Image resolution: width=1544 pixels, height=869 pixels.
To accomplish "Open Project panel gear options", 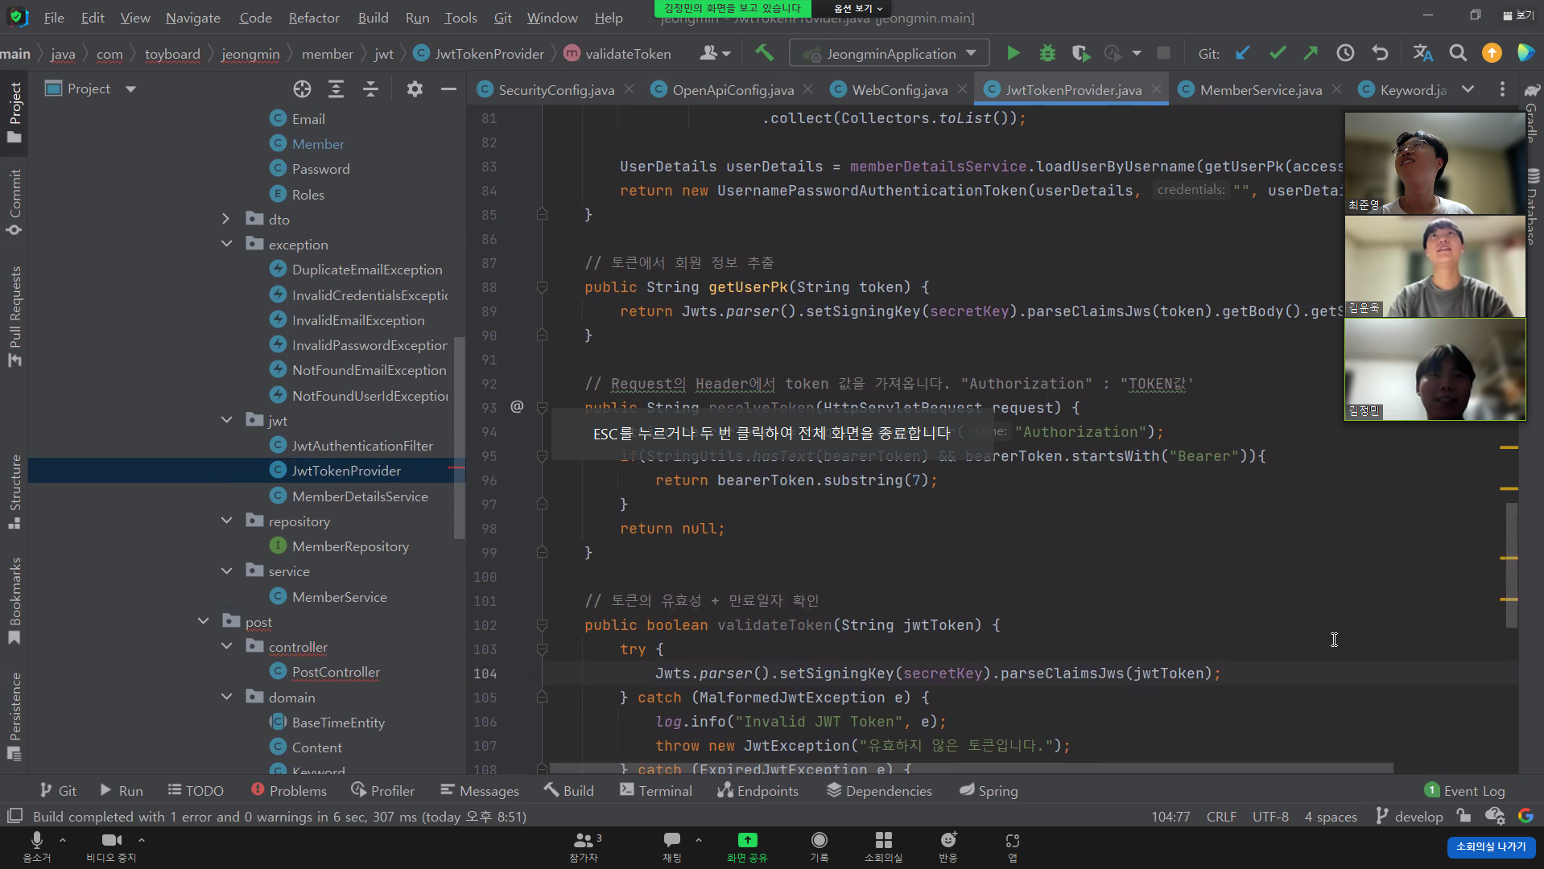I will click(x=415, y=89).
